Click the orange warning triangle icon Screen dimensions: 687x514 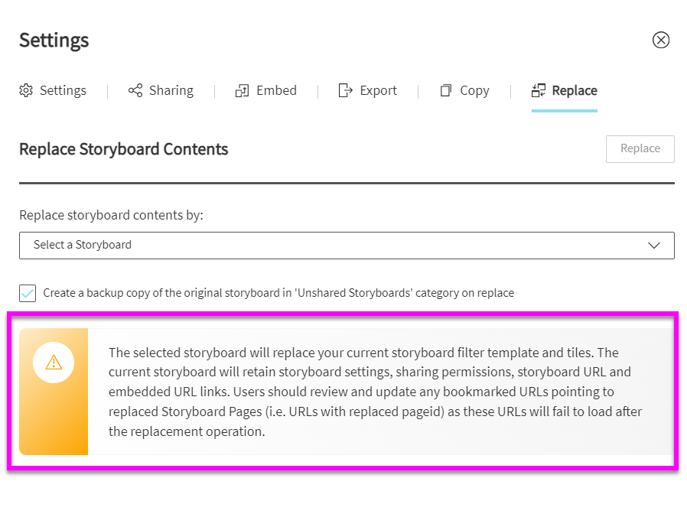pos(54,363)
